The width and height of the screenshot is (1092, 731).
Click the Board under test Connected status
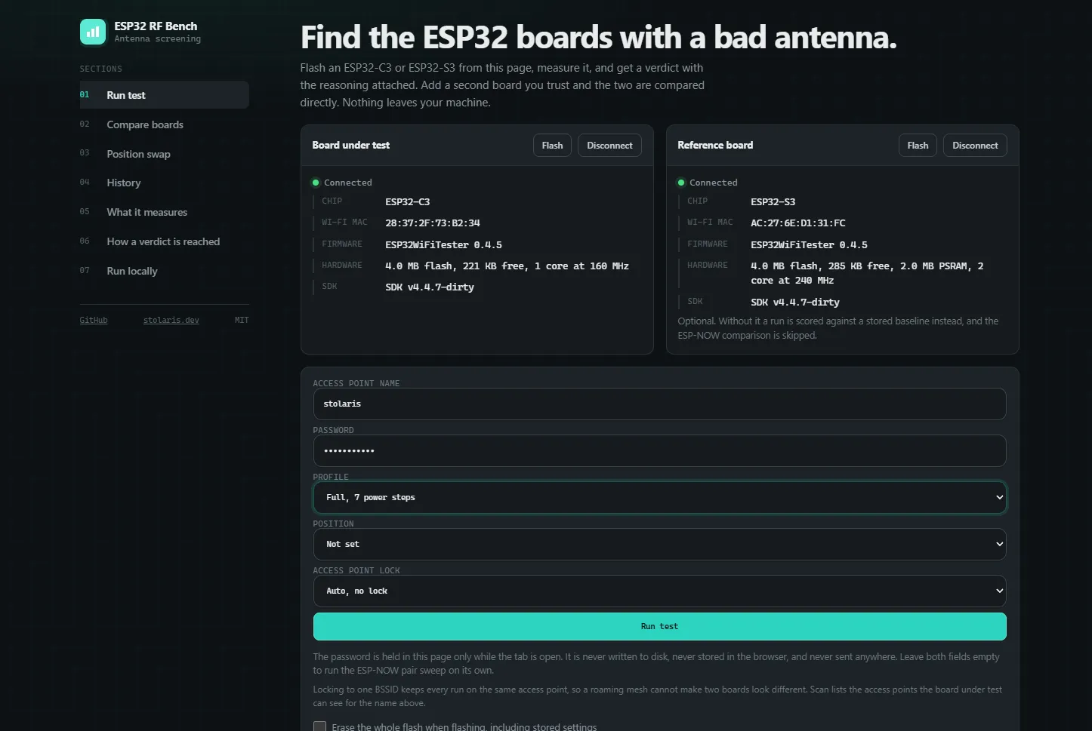click(x=341, y=183)
